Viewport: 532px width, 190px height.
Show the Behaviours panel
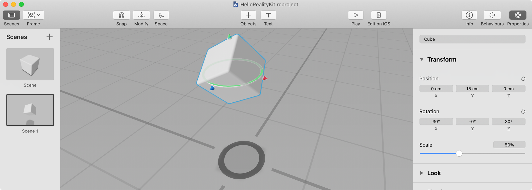[492, 15]
